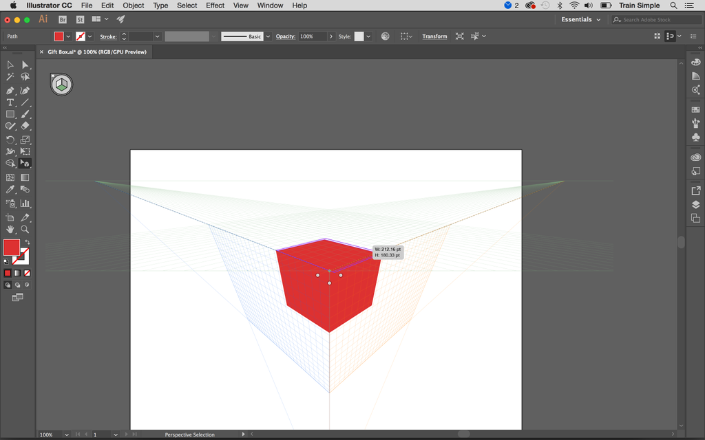Select the Hand tool
The height and width of the screenshot is (440, 705).
(x=10, y=228)
